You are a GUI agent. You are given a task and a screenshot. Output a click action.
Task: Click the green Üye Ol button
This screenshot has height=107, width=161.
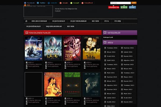[124, 7]
